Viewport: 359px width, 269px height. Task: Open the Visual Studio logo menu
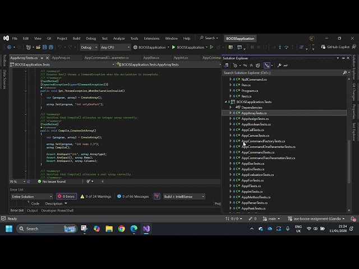pos(6,38)
